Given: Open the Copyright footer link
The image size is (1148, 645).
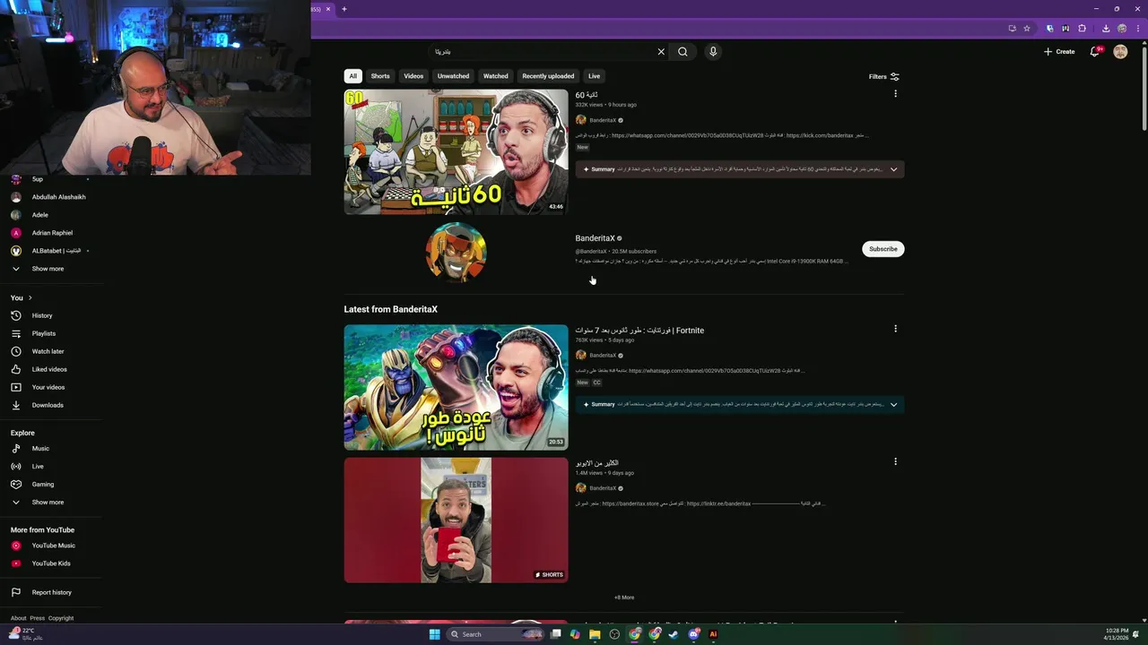Looking at the screenshot, I should coord(61,618).
